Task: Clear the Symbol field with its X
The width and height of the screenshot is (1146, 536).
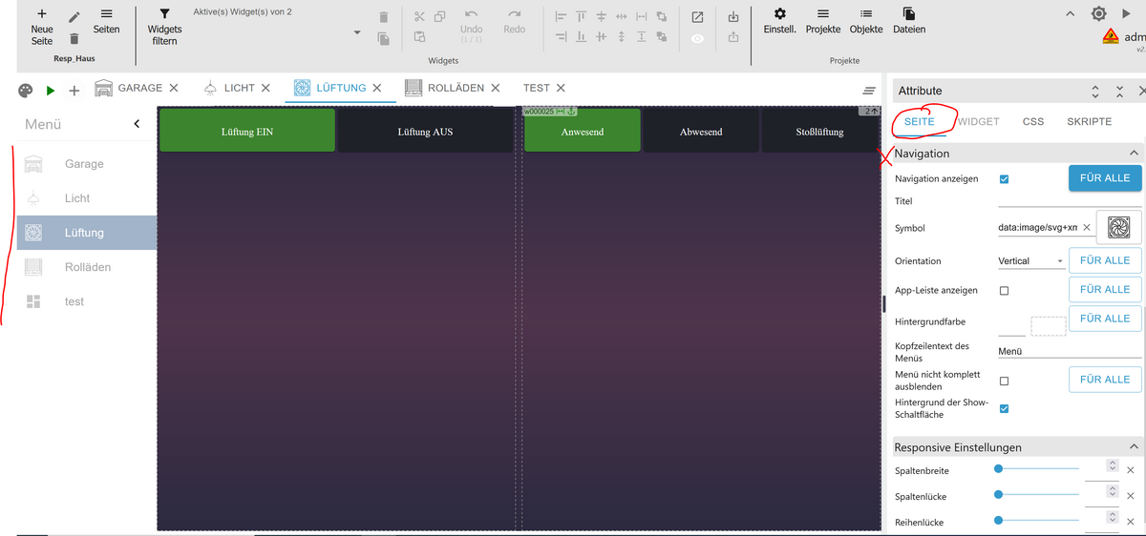Action: [x=1086, y=228]
